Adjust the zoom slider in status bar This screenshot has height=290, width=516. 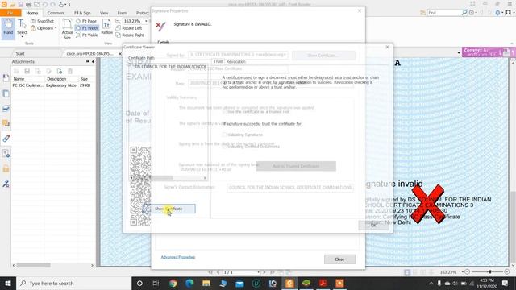click(x=490, y=272)
